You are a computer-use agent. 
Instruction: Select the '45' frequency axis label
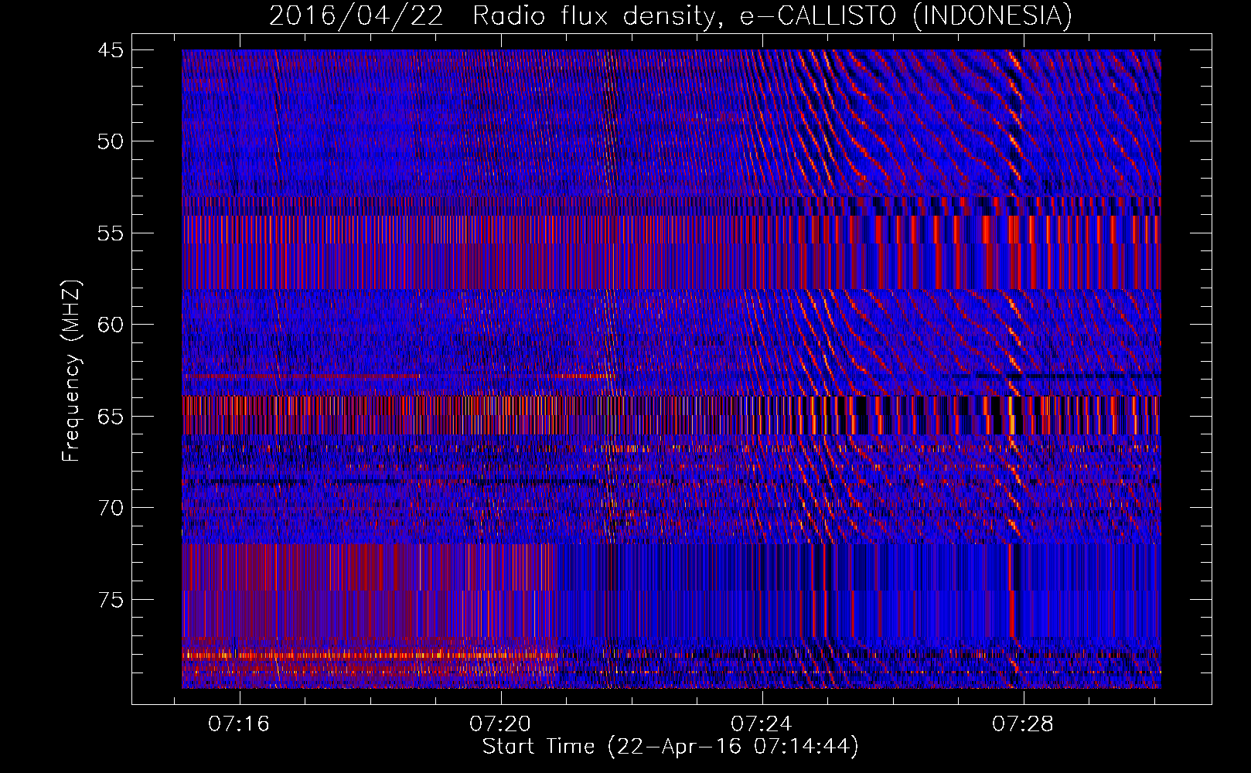(x=111, y=50)
